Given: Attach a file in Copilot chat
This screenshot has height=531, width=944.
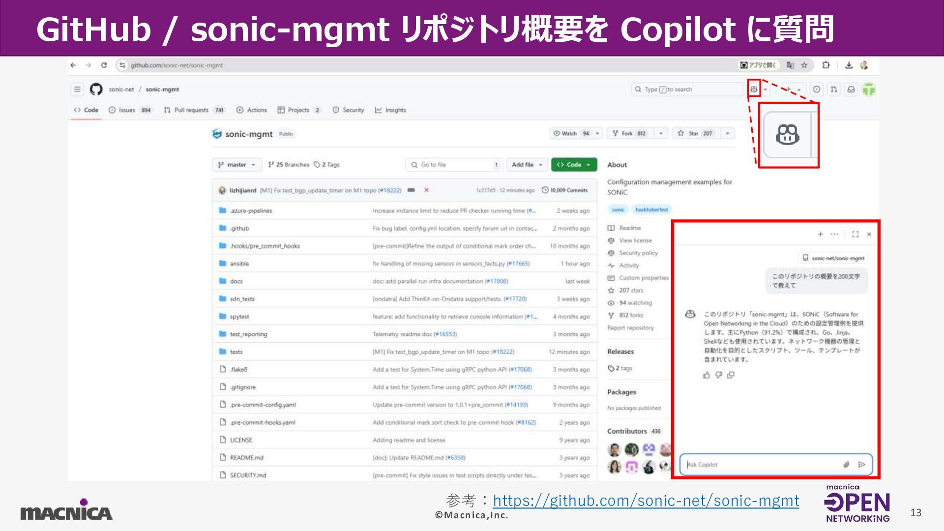Looking at the screenshot, I should (x=846, y=465).
